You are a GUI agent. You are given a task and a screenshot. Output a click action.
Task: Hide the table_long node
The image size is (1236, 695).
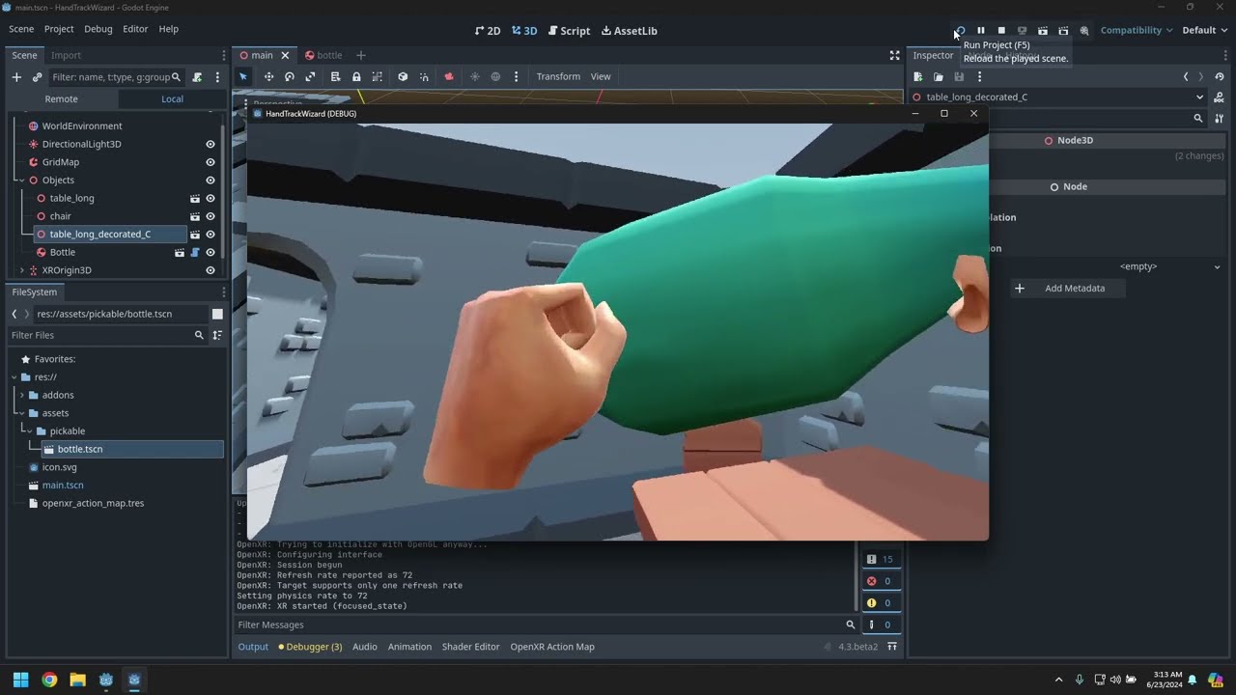pos(211,198)
